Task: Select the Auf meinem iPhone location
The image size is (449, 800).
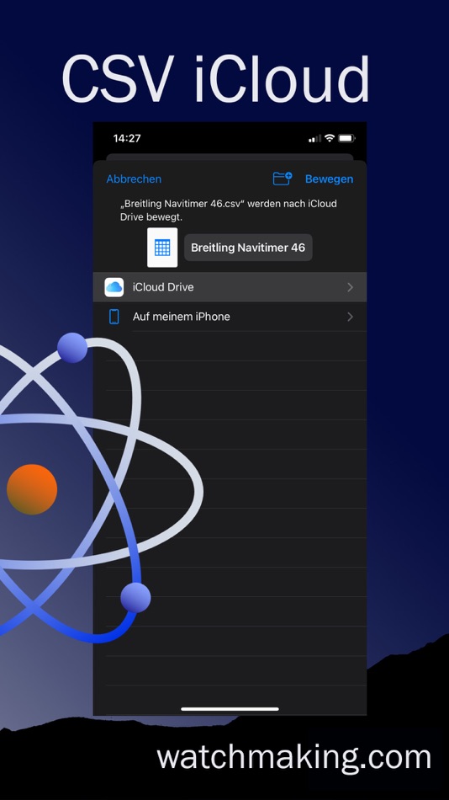Action: pyautogui.click(x=230, y=317)
